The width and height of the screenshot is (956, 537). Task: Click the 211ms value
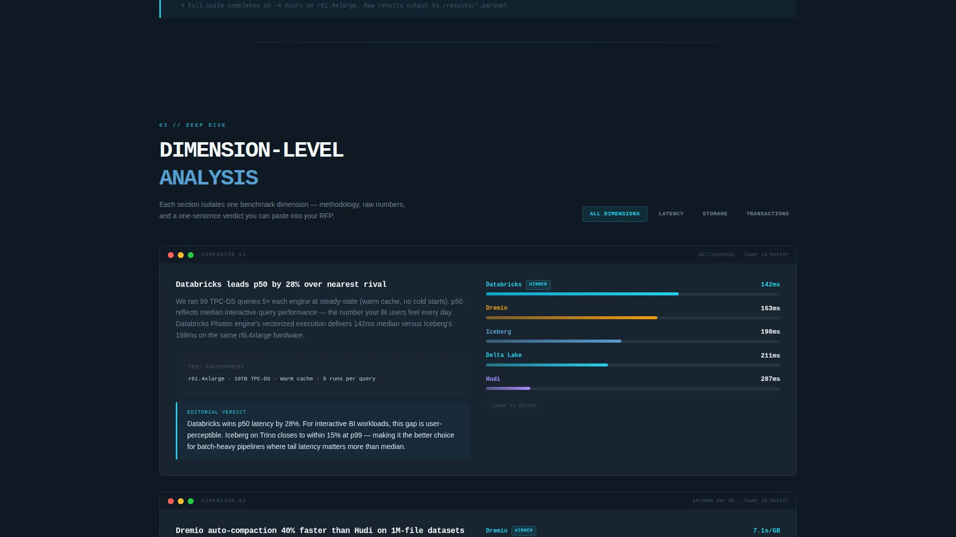tap(770, 356)
